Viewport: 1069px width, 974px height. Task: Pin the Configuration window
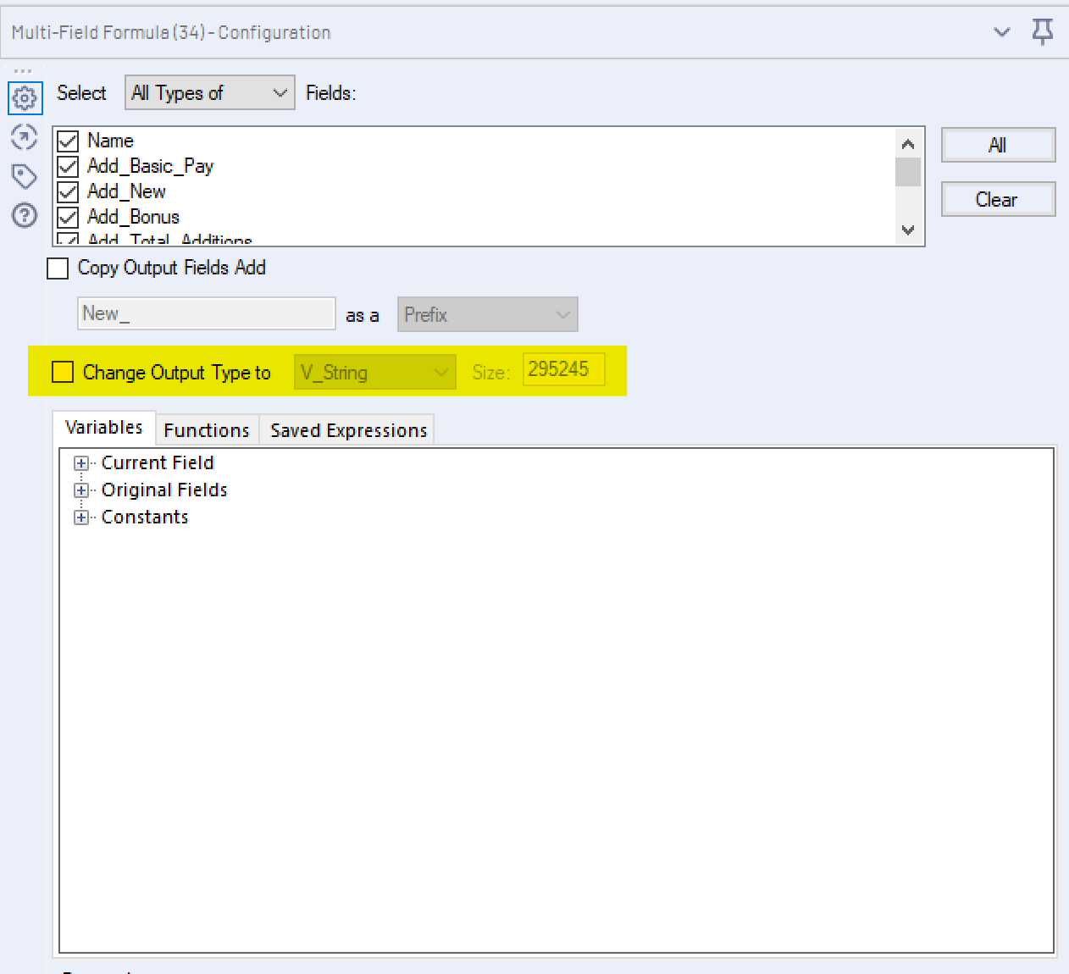pyautogui.click(x=1043, y=31)
